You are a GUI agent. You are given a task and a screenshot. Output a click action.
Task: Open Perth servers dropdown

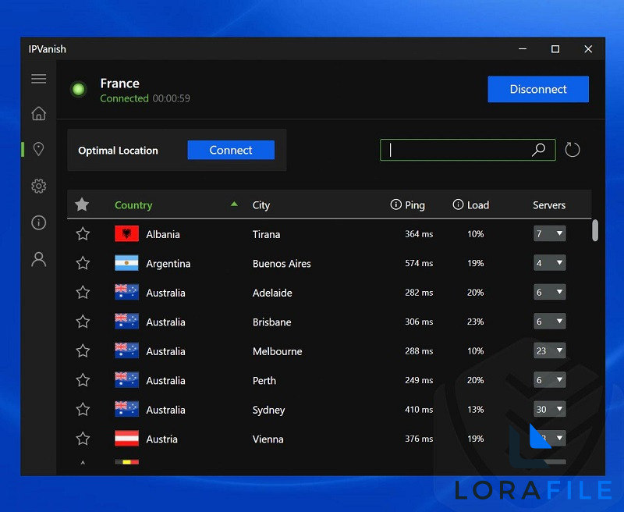click(550, 380)
